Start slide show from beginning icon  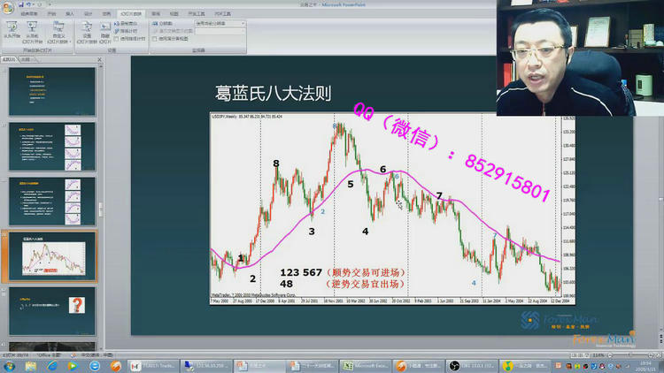pos(12,29)
